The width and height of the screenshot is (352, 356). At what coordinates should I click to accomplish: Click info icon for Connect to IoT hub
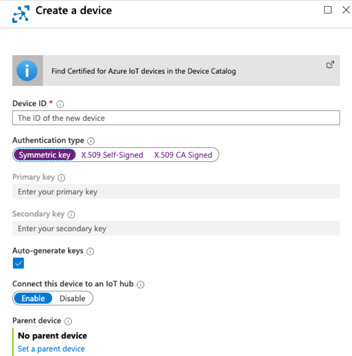(x=141, y=284)
